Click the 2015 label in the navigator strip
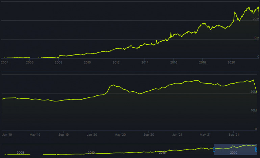This screenshot has height=158, width=260. pos(162,153)
